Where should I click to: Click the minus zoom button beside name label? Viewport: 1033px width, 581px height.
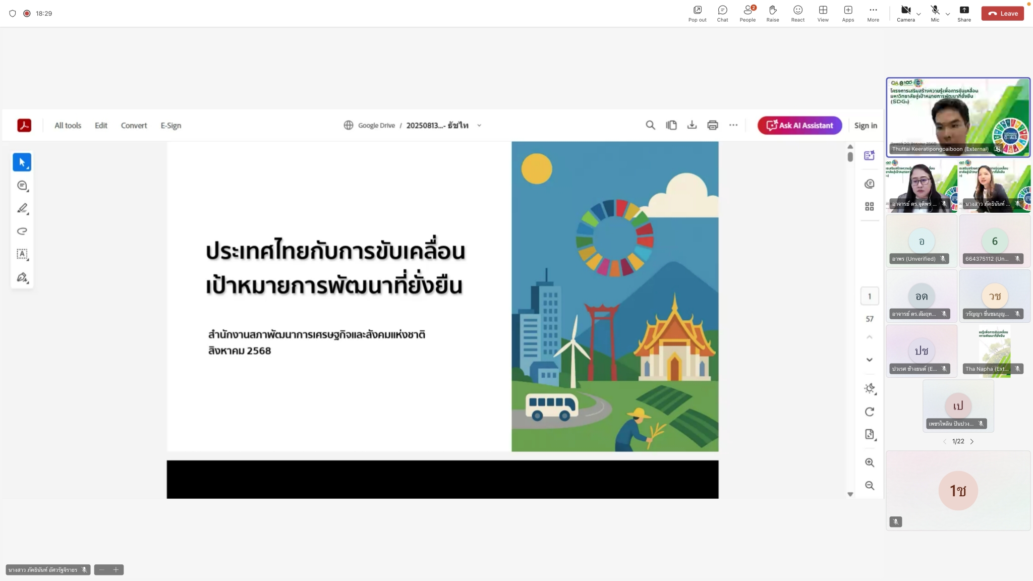pos(102,570)
